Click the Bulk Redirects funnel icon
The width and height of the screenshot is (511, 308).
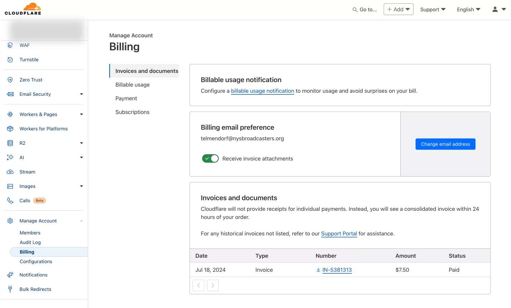10,289
